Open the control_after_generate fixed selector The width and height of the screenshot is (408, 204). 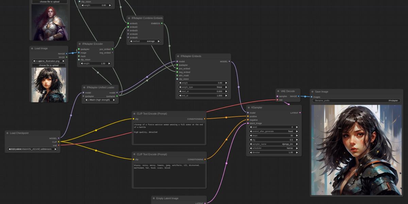(274, 131)
